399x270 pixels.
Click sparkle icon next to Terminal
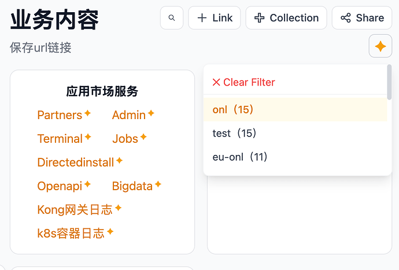[88, 137]
